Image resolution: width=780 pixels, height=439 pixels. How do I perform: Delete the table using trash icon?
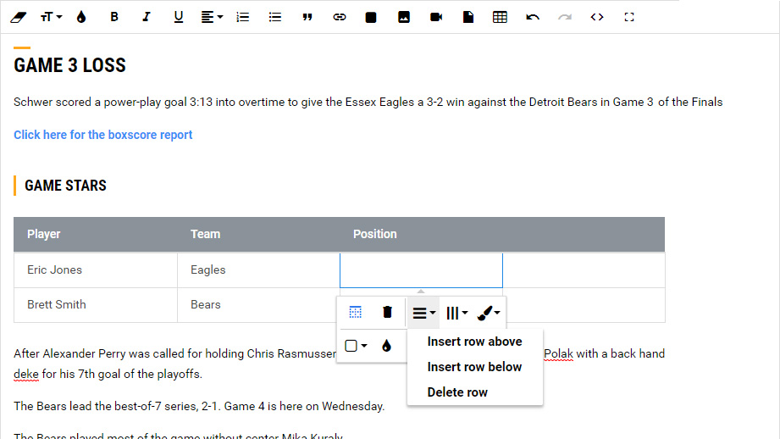point(388,313)
